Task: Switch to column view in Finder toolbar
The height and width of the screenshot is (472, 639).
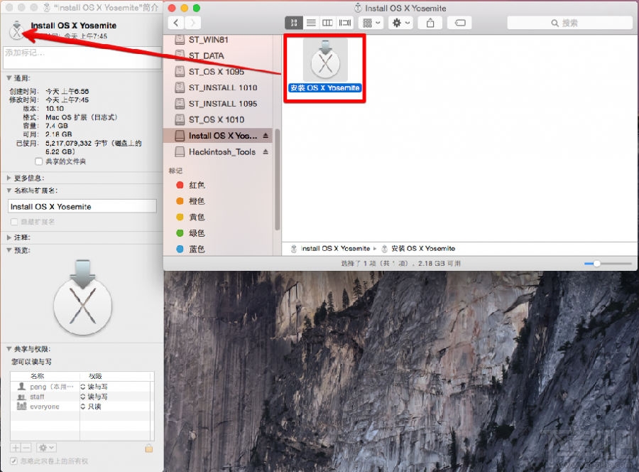Action: (x=327, y=22)
